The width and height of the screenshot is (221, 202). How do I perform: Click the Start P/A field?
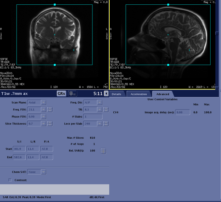(47, 149)
